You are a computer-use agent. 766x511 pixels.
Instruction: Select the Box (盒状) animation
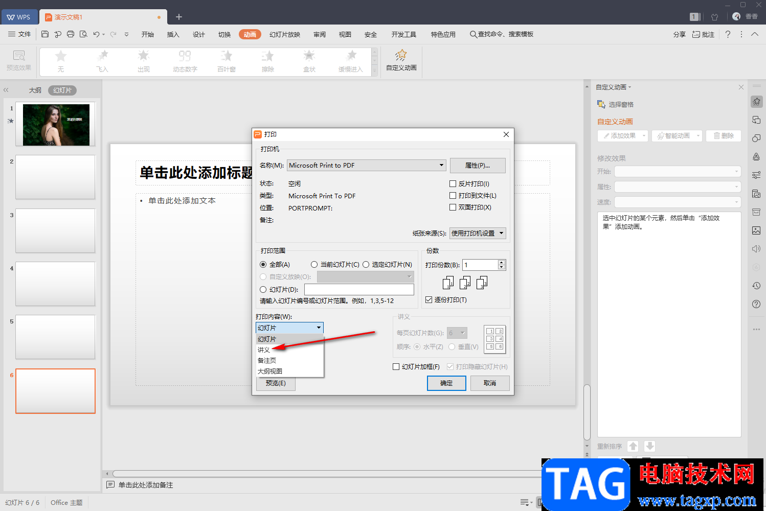pyautogui.click(x=309, y=61)
